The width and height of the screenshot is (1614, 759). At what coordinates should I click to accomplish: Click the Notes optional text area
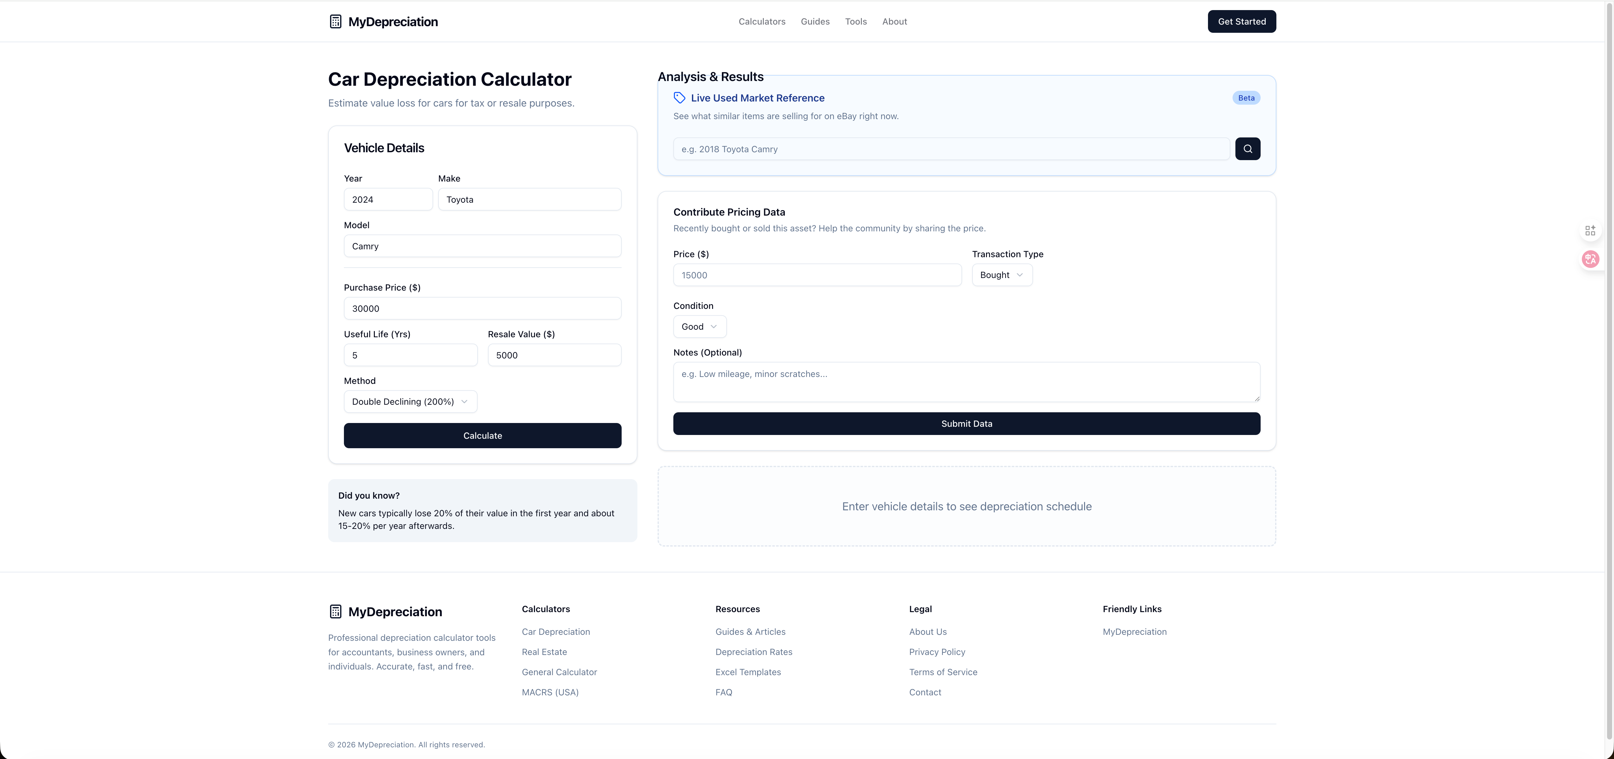pos(966,381)
